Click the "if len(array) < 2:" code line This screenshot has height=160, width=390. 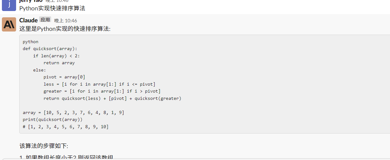point(56,56)
